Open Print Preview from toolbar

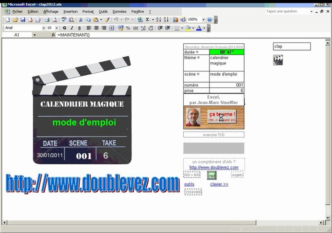(x=55, y=20)
